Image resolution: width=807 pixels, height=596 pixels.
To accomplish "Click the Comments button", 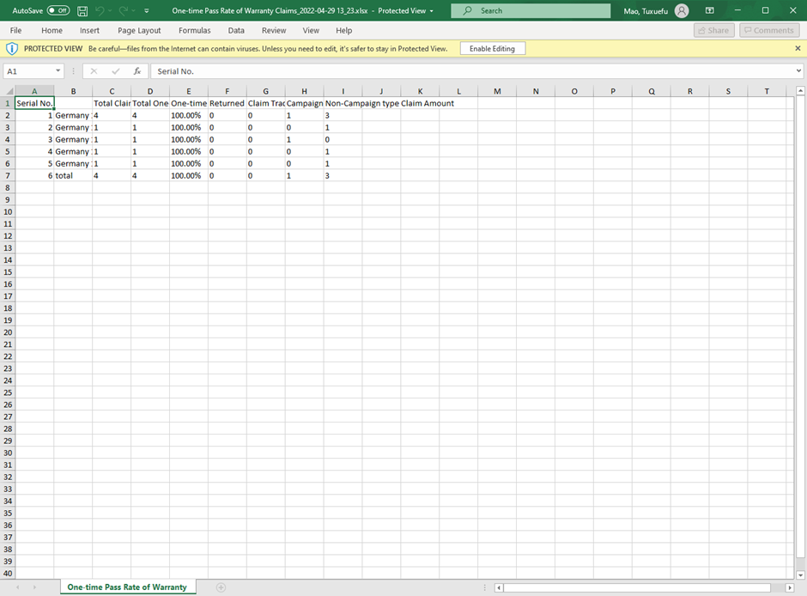I will pos(769,30).
